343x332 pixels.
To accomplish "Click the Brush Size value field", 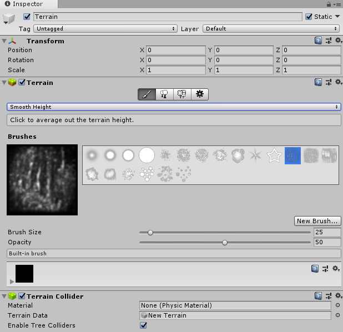I will pyautogui.click(x=327, y=232).
